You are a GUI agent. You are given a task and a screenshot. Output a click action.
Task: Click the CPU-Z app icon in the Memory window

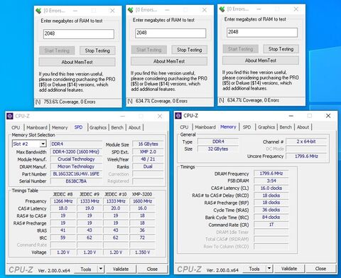[178, 116]
